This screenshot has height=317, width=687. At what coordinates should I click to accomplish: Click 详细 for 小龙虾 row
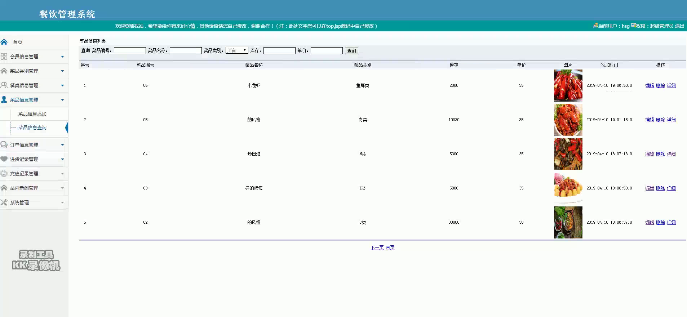click(671, 85)
